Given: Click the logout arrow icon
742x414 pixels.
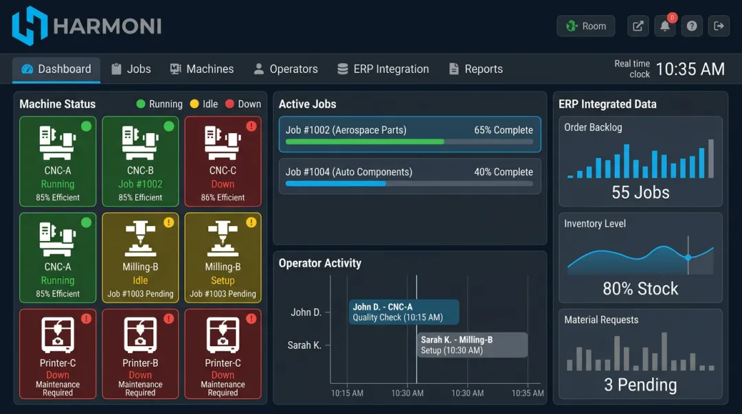Looking at the screenshot, I should pyautogui.click(x=719, y=26).
